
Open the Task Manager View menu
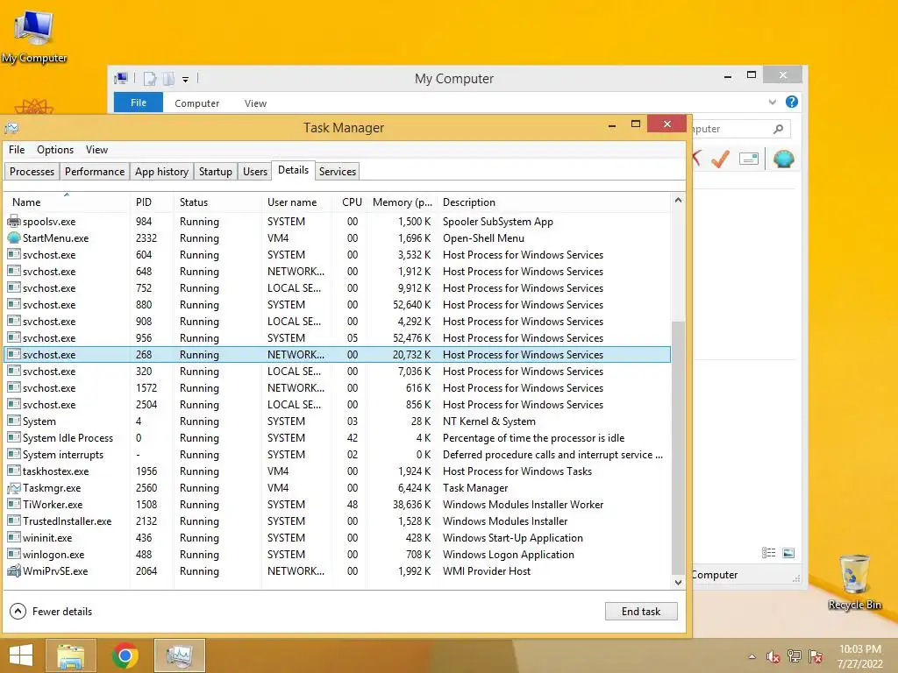point(96,150)
